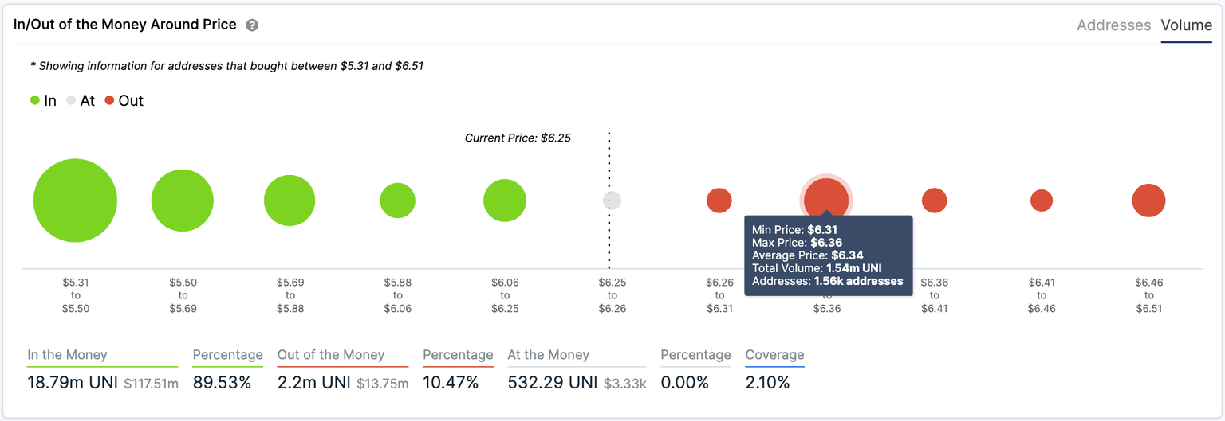Image resolution: width=1225 pixels, height=421 pixels.
Task: Click the red bubble for $6.26 to $6.31
Action: click(719, 201)
